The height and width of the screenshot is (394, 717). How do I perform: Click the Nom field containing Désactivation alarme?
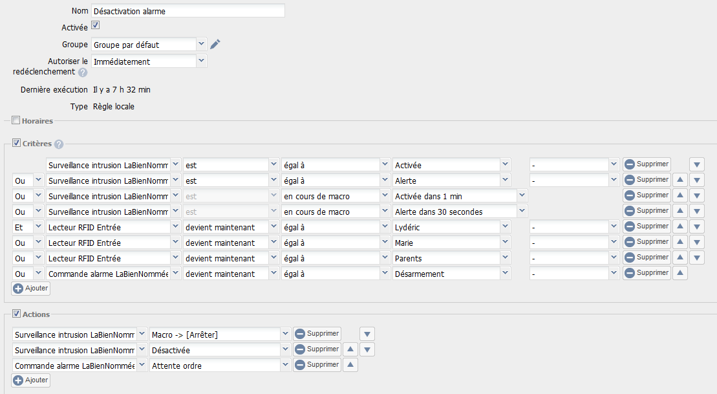point(187,11)
